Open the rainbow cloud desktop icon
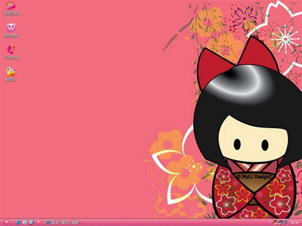This screenshot has height=226, width=302. pos(11,6)
